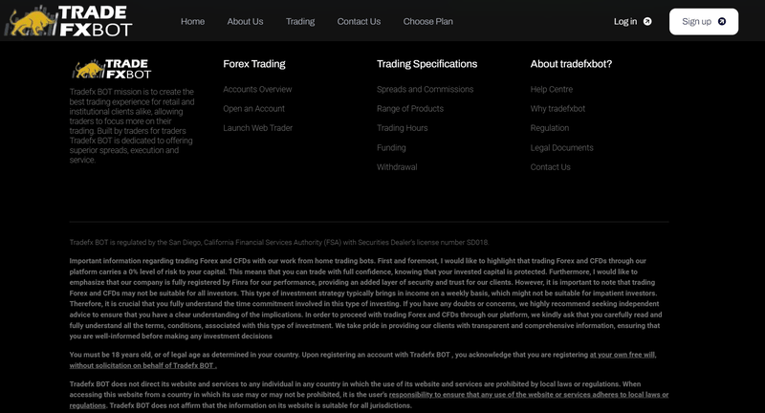Click the 'Important information regarding trading' paragraph

(366, 298)
